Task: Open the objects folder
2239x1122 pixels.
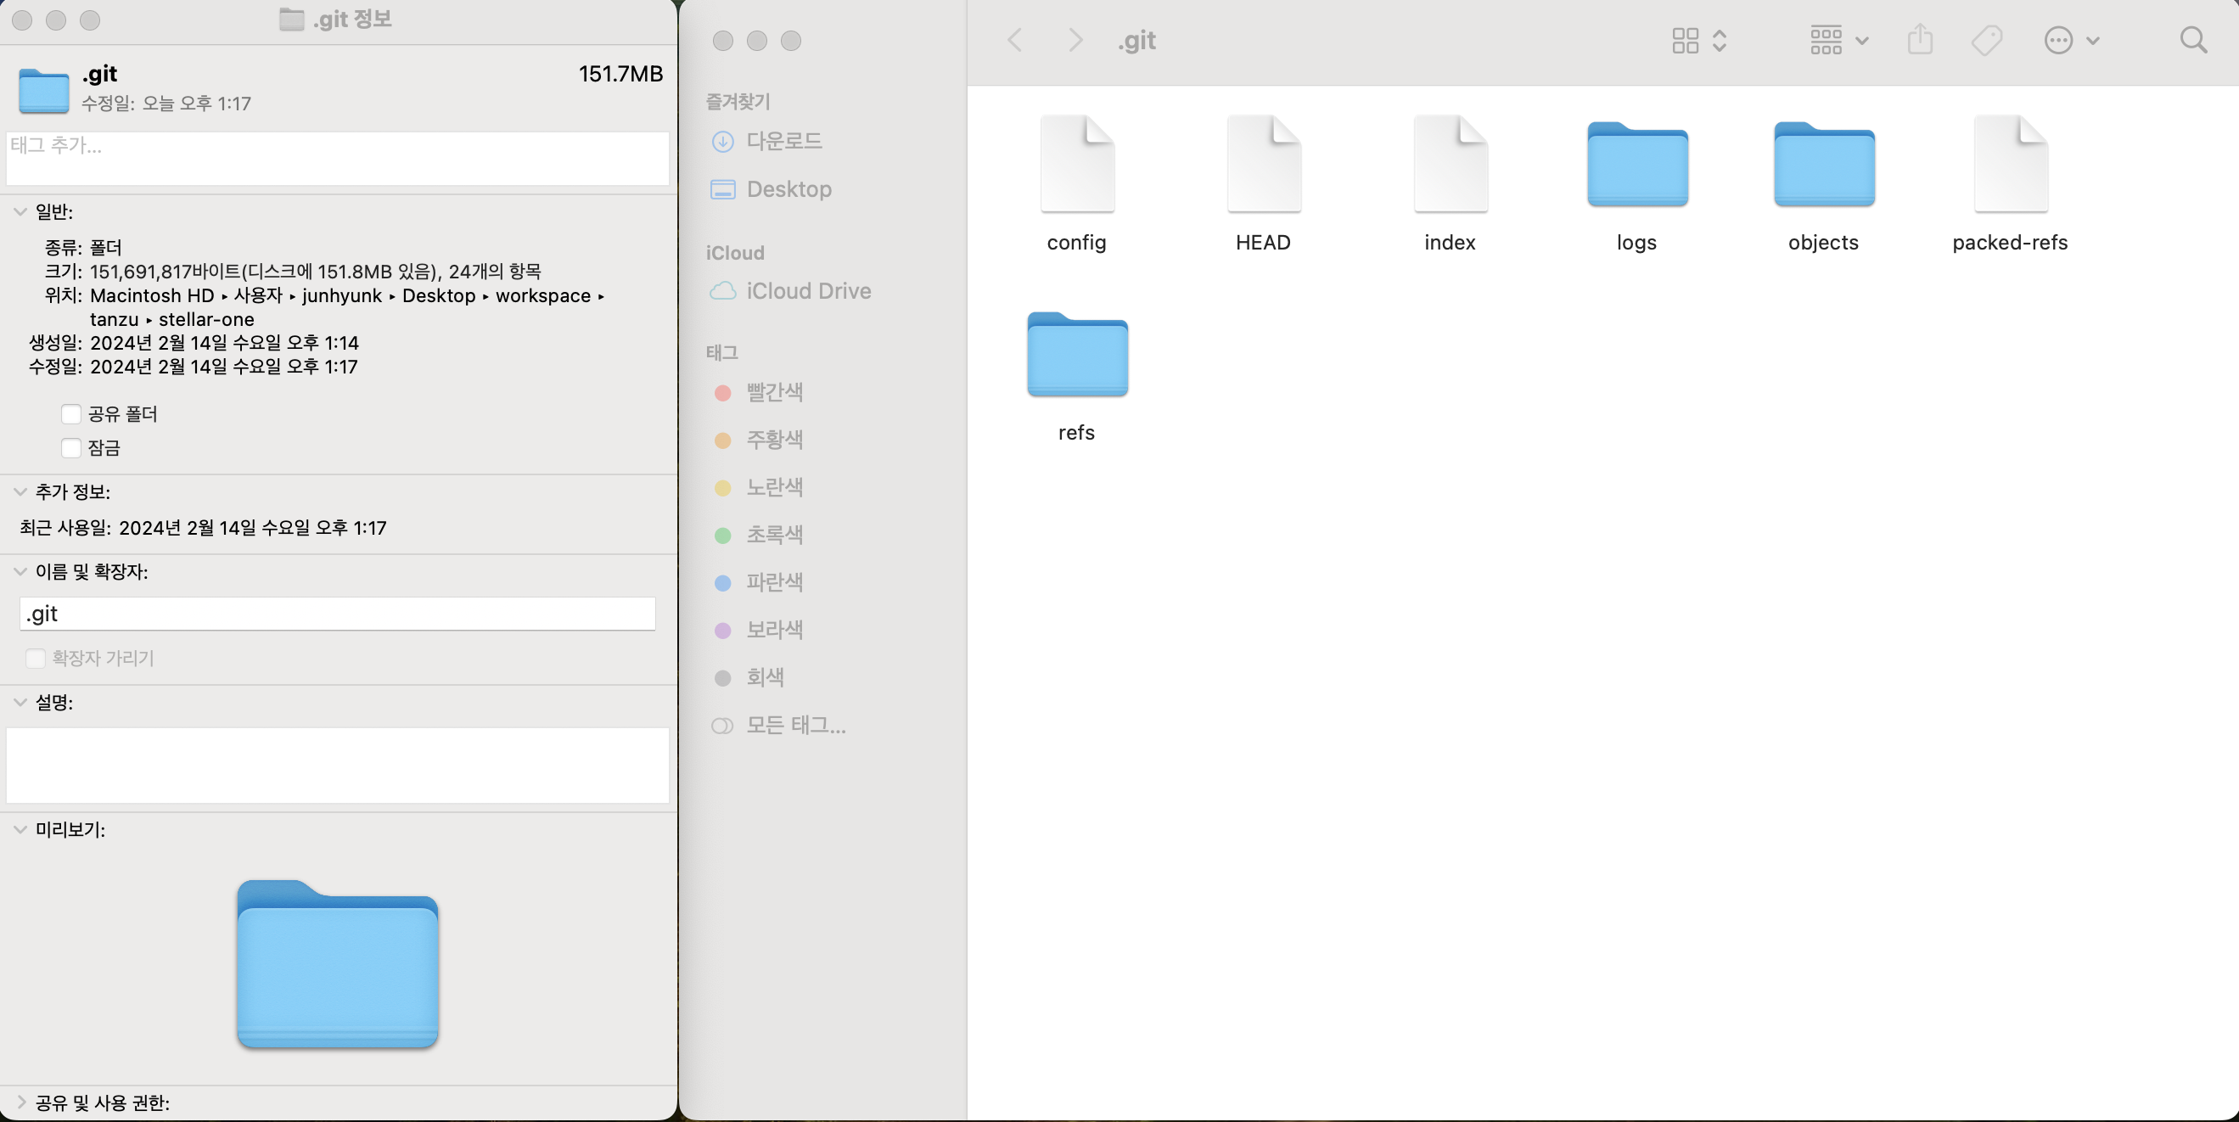Action: coord(1823,165)
